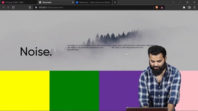Close the Document tab
This screenshot has height=111, width=198.
pyautogui.click(x=73, y=2)
